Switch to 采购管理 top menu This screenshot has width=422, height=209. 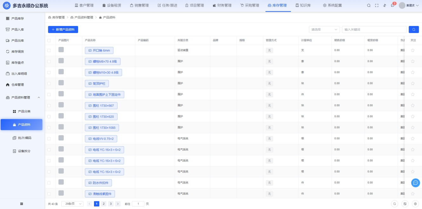point(250,5)
